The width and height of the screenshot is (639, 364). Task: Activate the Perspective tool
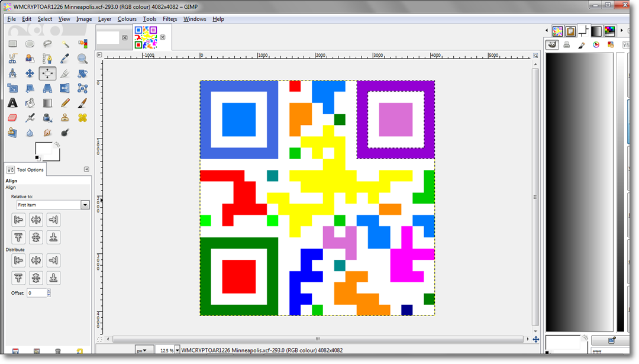point(47,88)
